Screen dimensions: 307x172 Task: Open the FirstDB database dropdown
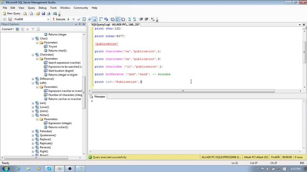click(48, 19)
